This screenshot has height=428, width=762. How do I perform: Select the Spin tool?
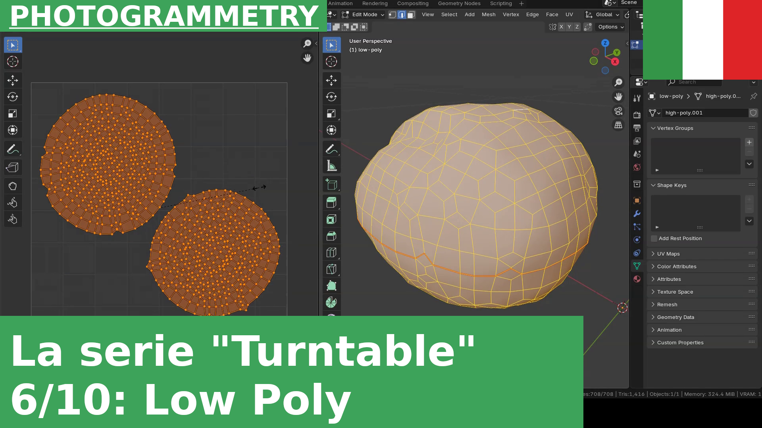pyautogui.click(x=331, y=303)
